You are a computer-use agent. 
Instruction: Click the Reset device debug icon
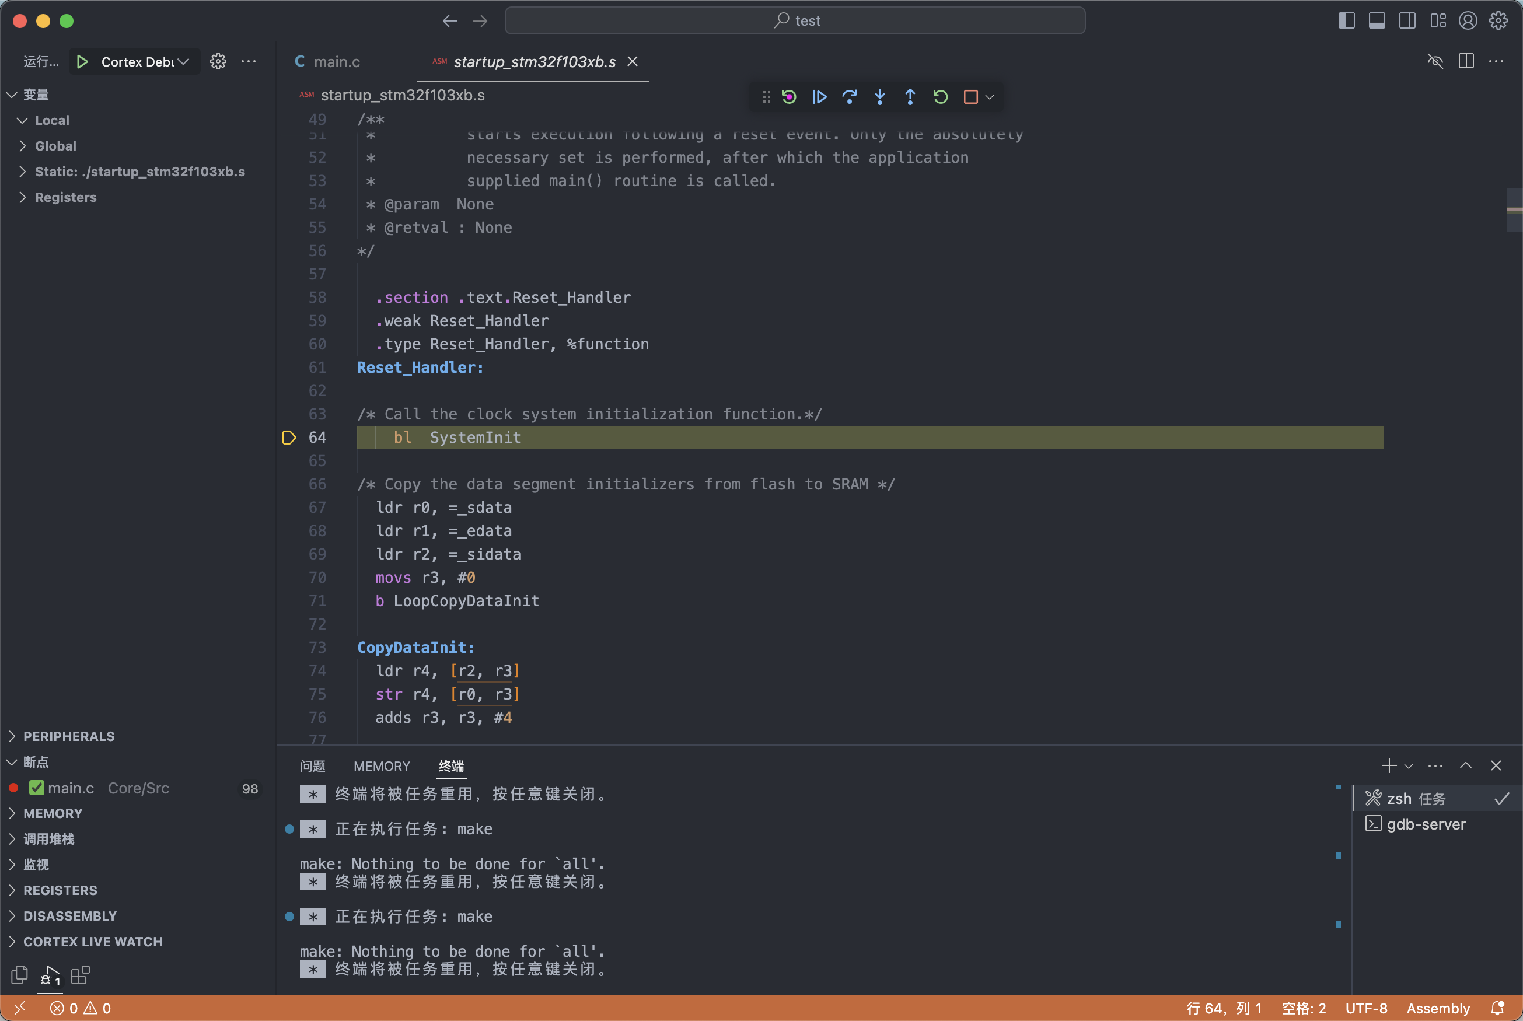click(788, 97)
